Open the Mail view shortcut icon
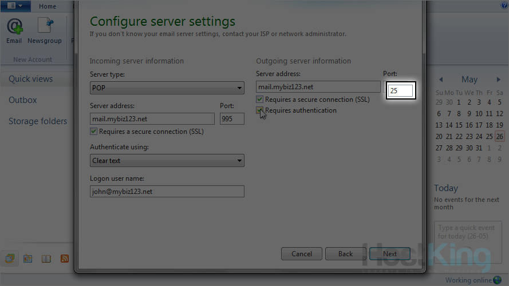 10,259
